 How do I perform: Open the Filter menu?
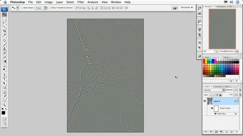(x=80, y=2)
